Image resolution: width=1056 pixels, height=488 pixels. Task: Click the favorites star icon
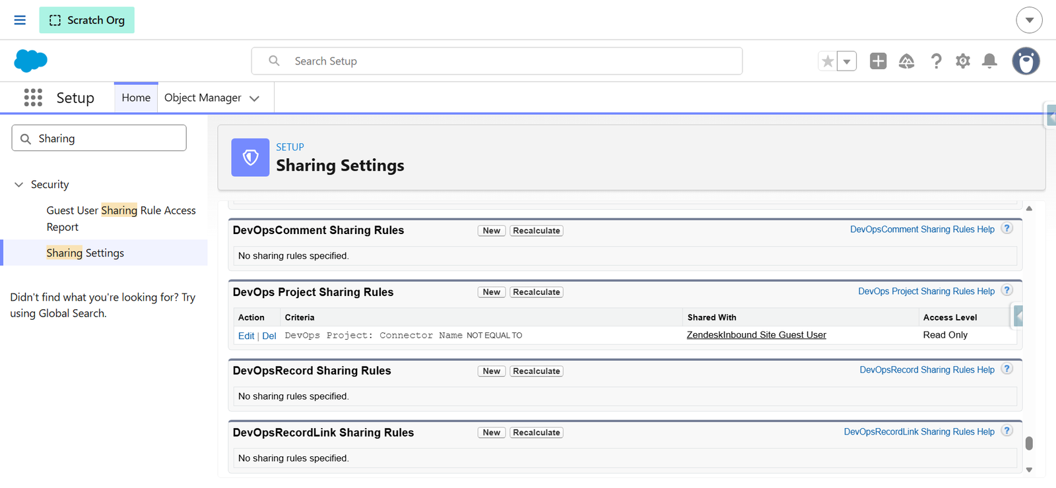[828, 61]
